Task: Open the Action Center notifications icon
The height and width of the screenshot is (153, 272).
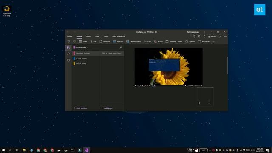Action: pos(267,150)
